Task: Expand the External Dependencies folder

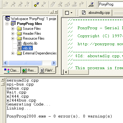Action: tap(13, 53)
